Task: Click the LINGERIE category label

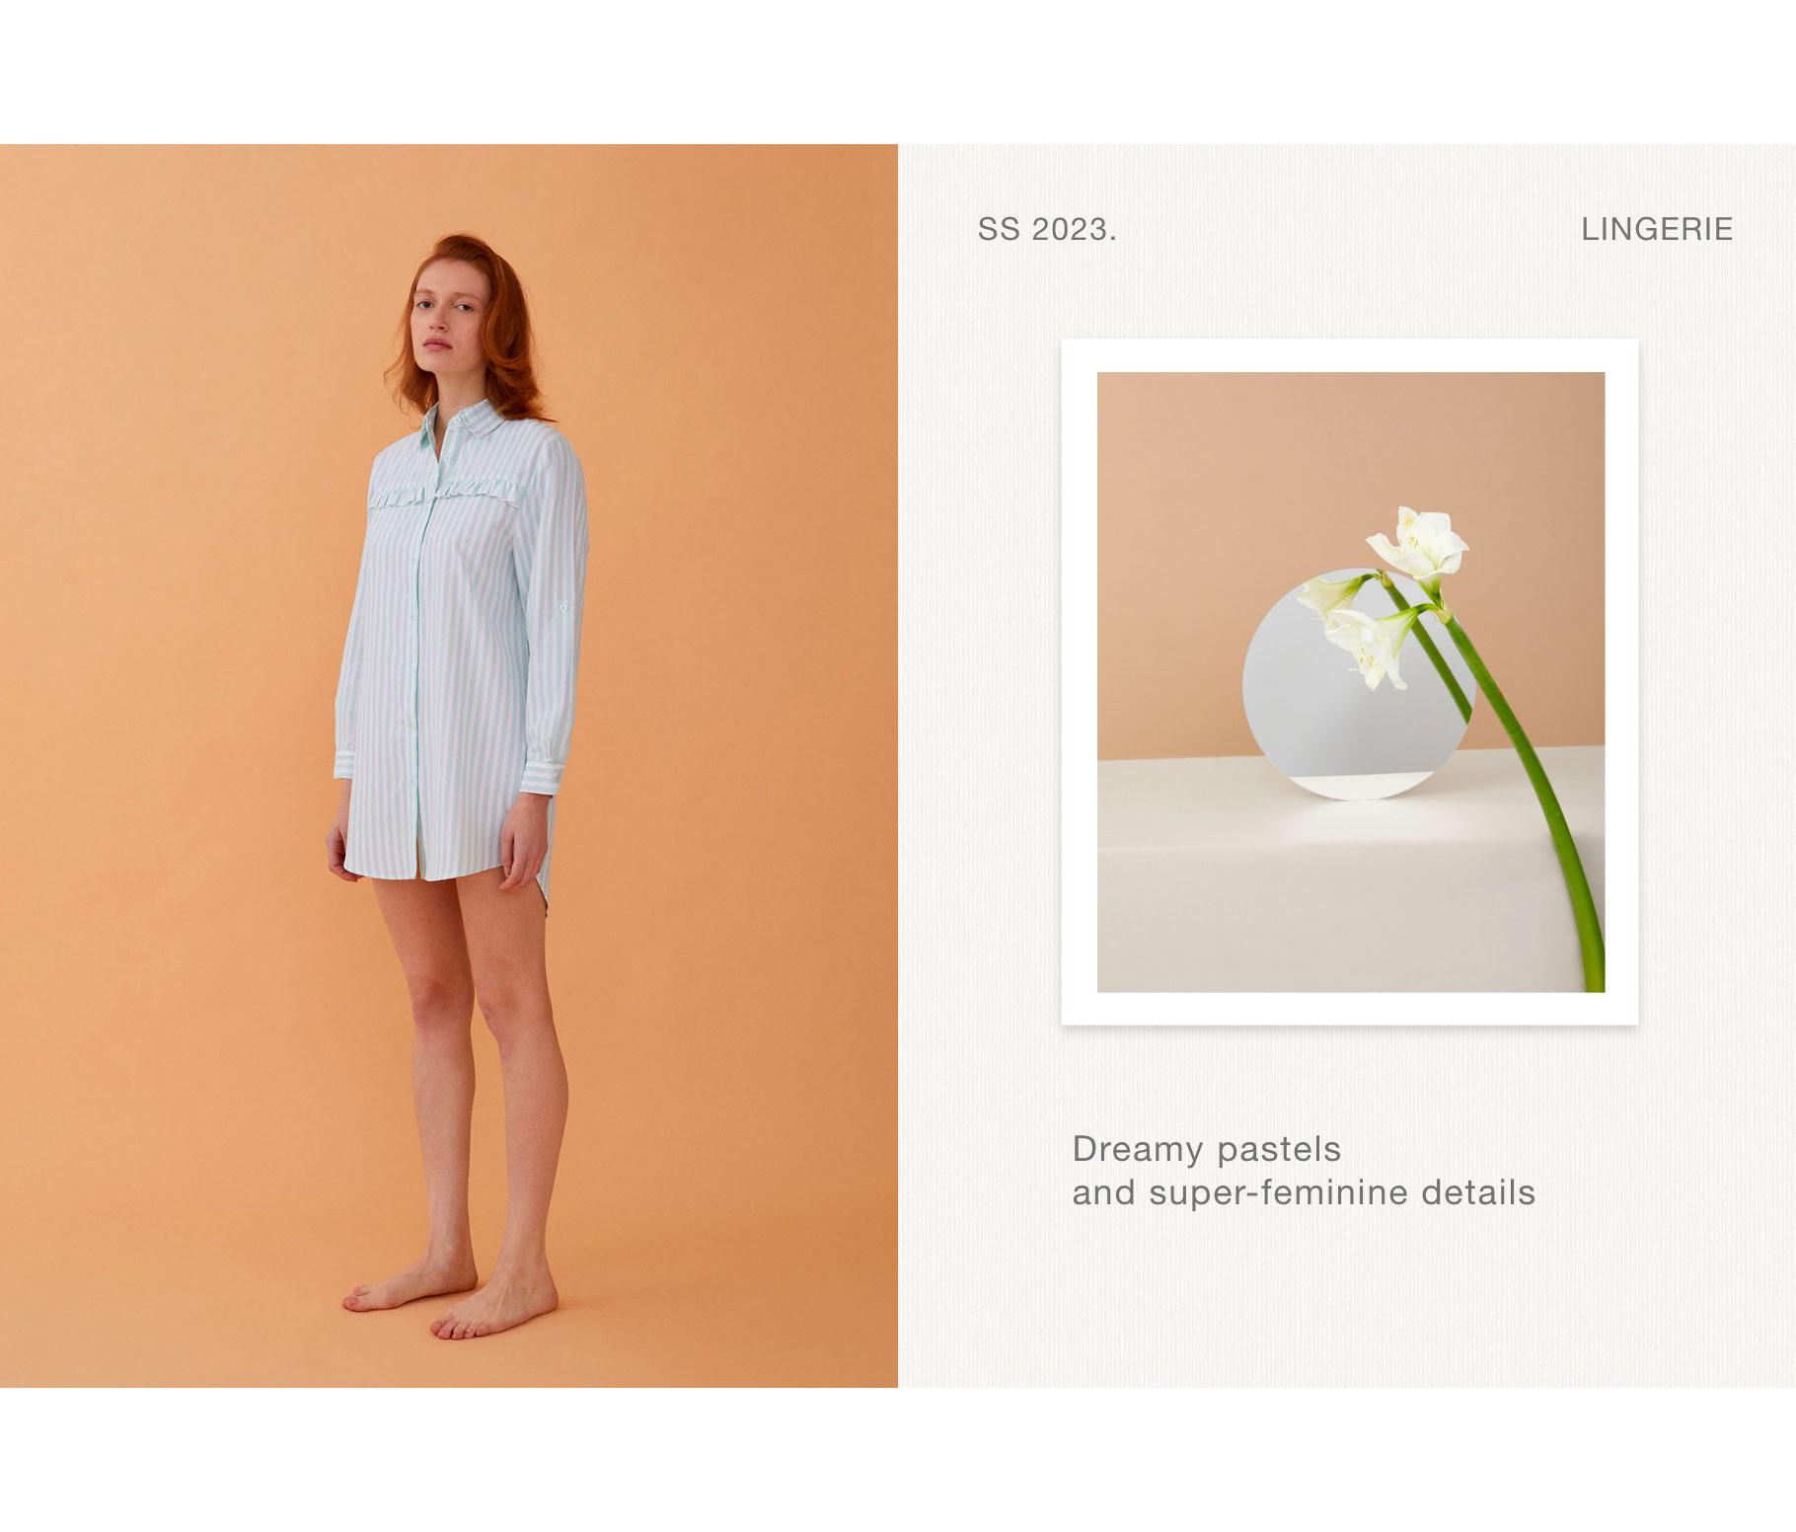Action: point(1657,229)
